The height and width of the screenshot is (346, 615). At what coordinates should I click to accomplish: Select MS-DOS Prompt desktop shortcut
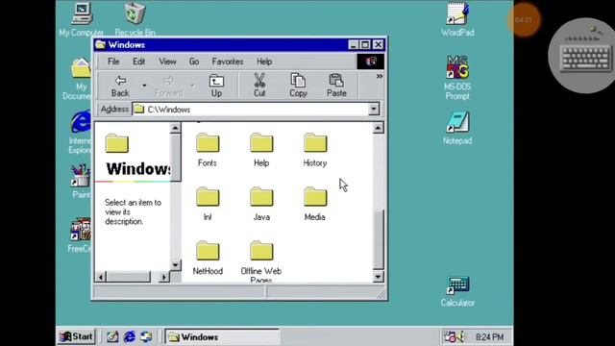(x=457, y=78)
